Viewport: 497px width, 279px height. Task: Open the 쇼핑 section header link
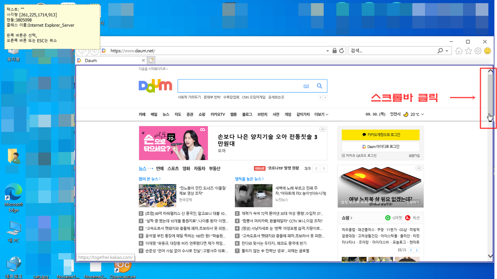347,218
